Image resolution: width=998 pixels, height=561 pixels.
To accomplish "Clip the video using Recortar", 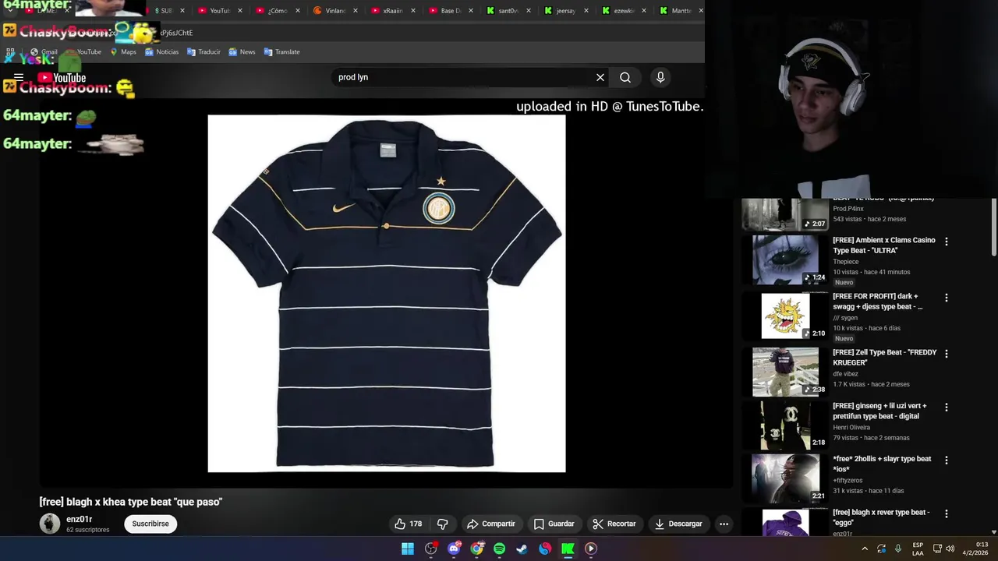I will click(x=614, y=524).
